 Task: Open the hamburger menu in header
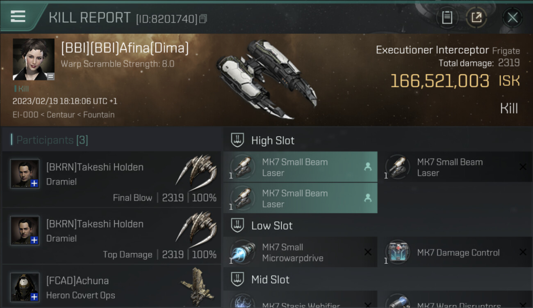click(x=18, y=16)
